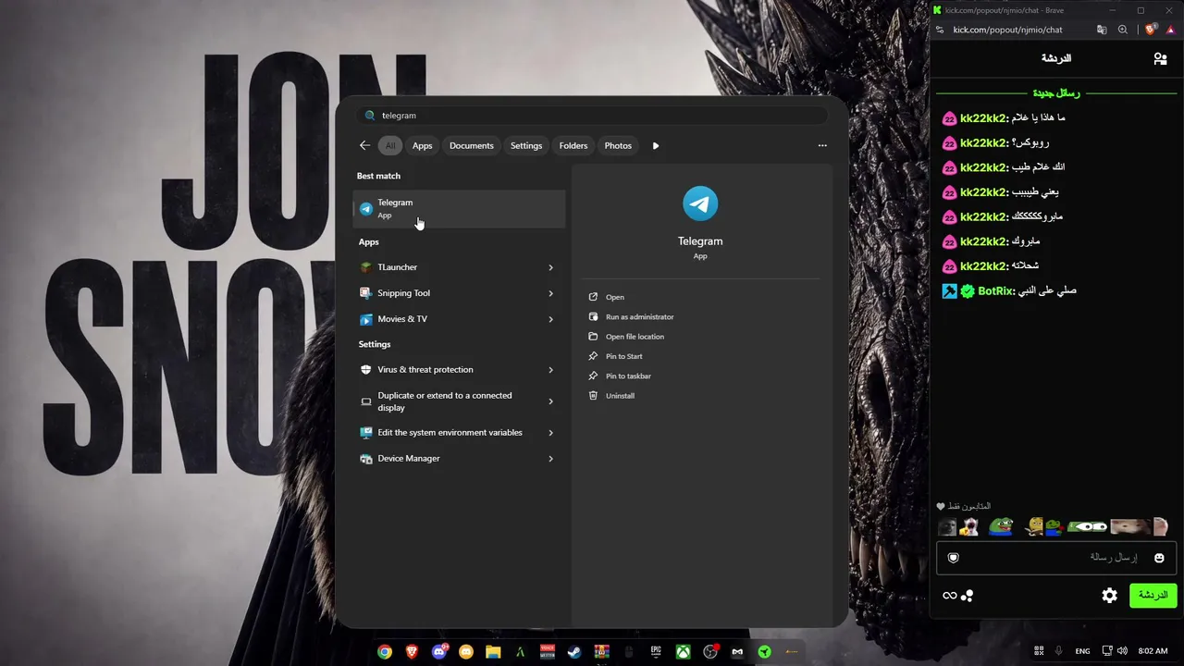
Task: Expand TLauncher app options
Action: coord(550,267)
